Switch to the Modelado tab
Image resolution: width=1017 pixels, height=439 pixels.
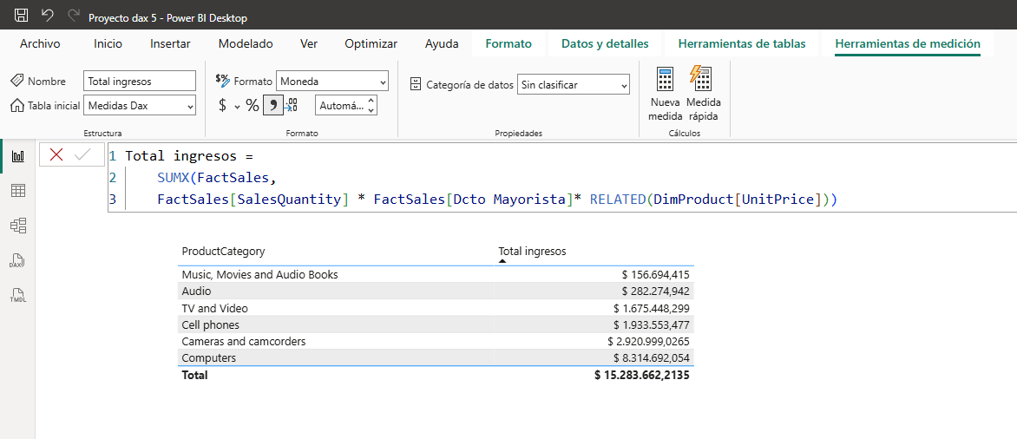[x=246, y=43]
